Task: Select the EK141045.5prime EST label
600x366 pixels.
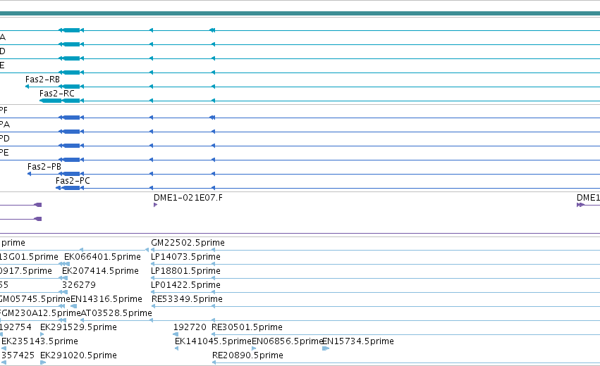Action: point(213,341)
